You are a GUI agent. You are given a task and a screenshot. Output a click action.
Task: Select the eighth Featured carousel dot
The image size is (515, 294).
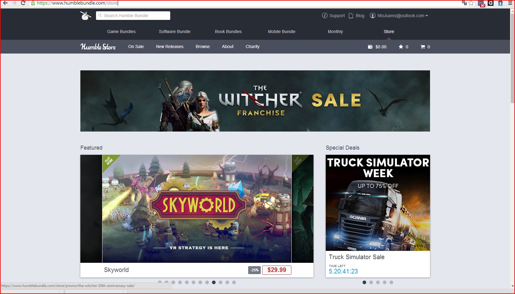[x=207, y=282]
